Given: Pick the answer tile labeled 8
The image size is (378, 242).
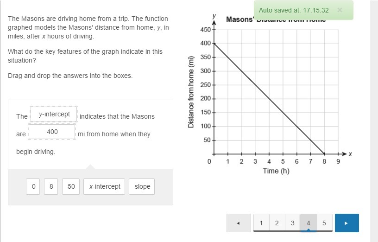Looking at the screenshot, I should pos(51,186).
